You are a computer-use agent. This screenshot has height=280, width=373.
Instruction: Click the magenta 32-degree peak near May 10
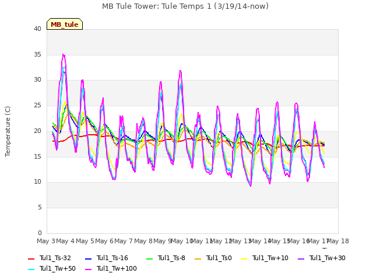180,71
